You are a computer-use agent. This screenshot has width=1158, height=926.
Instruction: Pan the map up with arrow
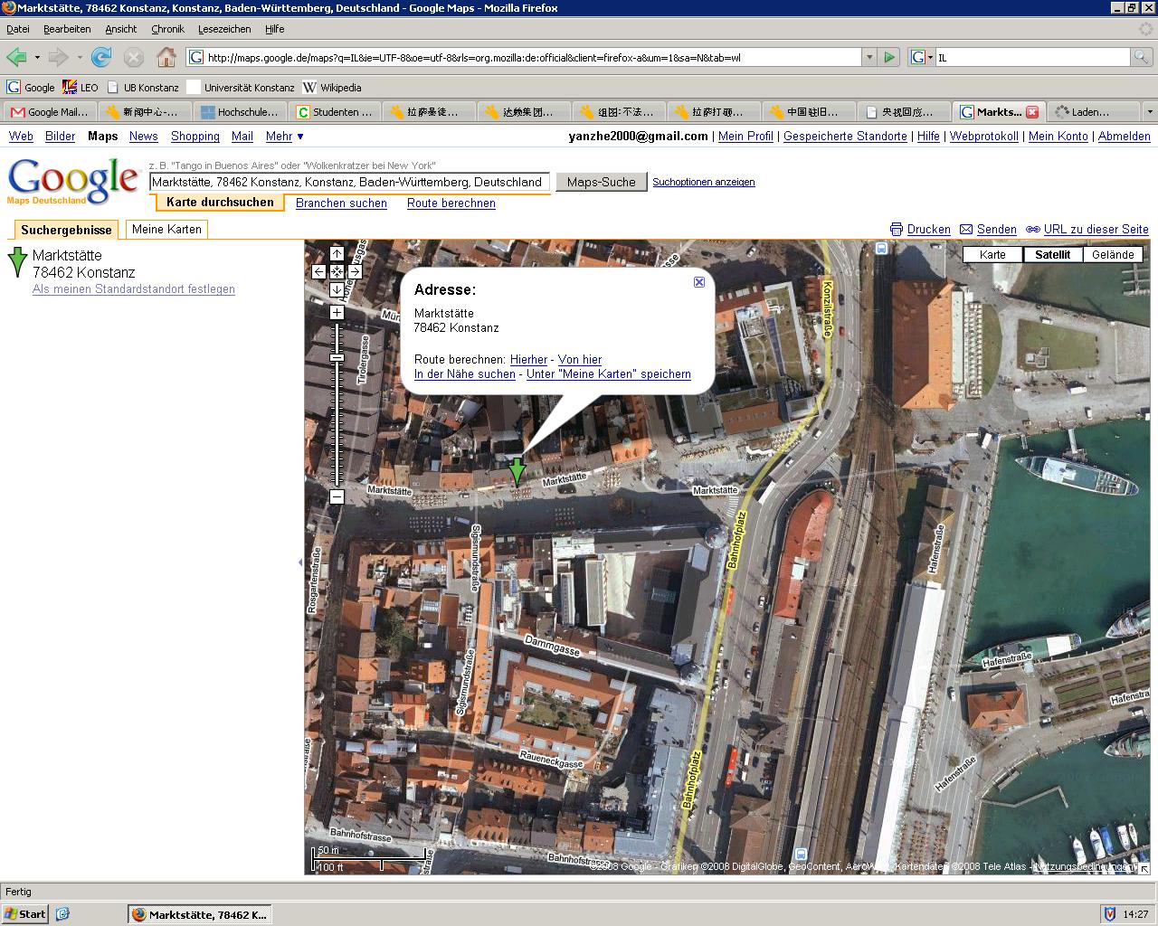click(337, 254)
